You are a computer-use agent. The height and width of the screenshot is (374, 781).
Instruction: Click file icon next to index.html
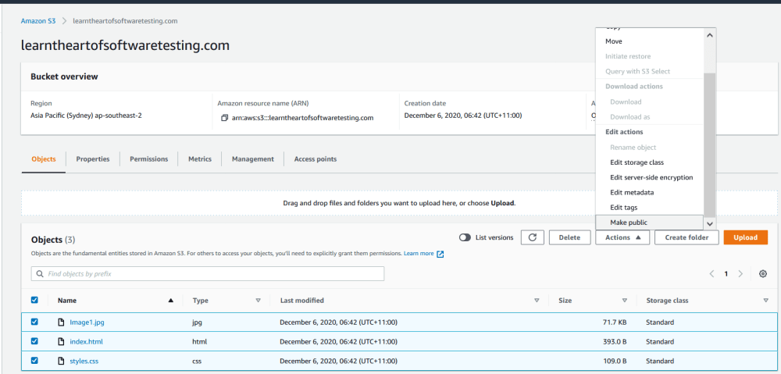pyautogui.click(x=62, y=341)
